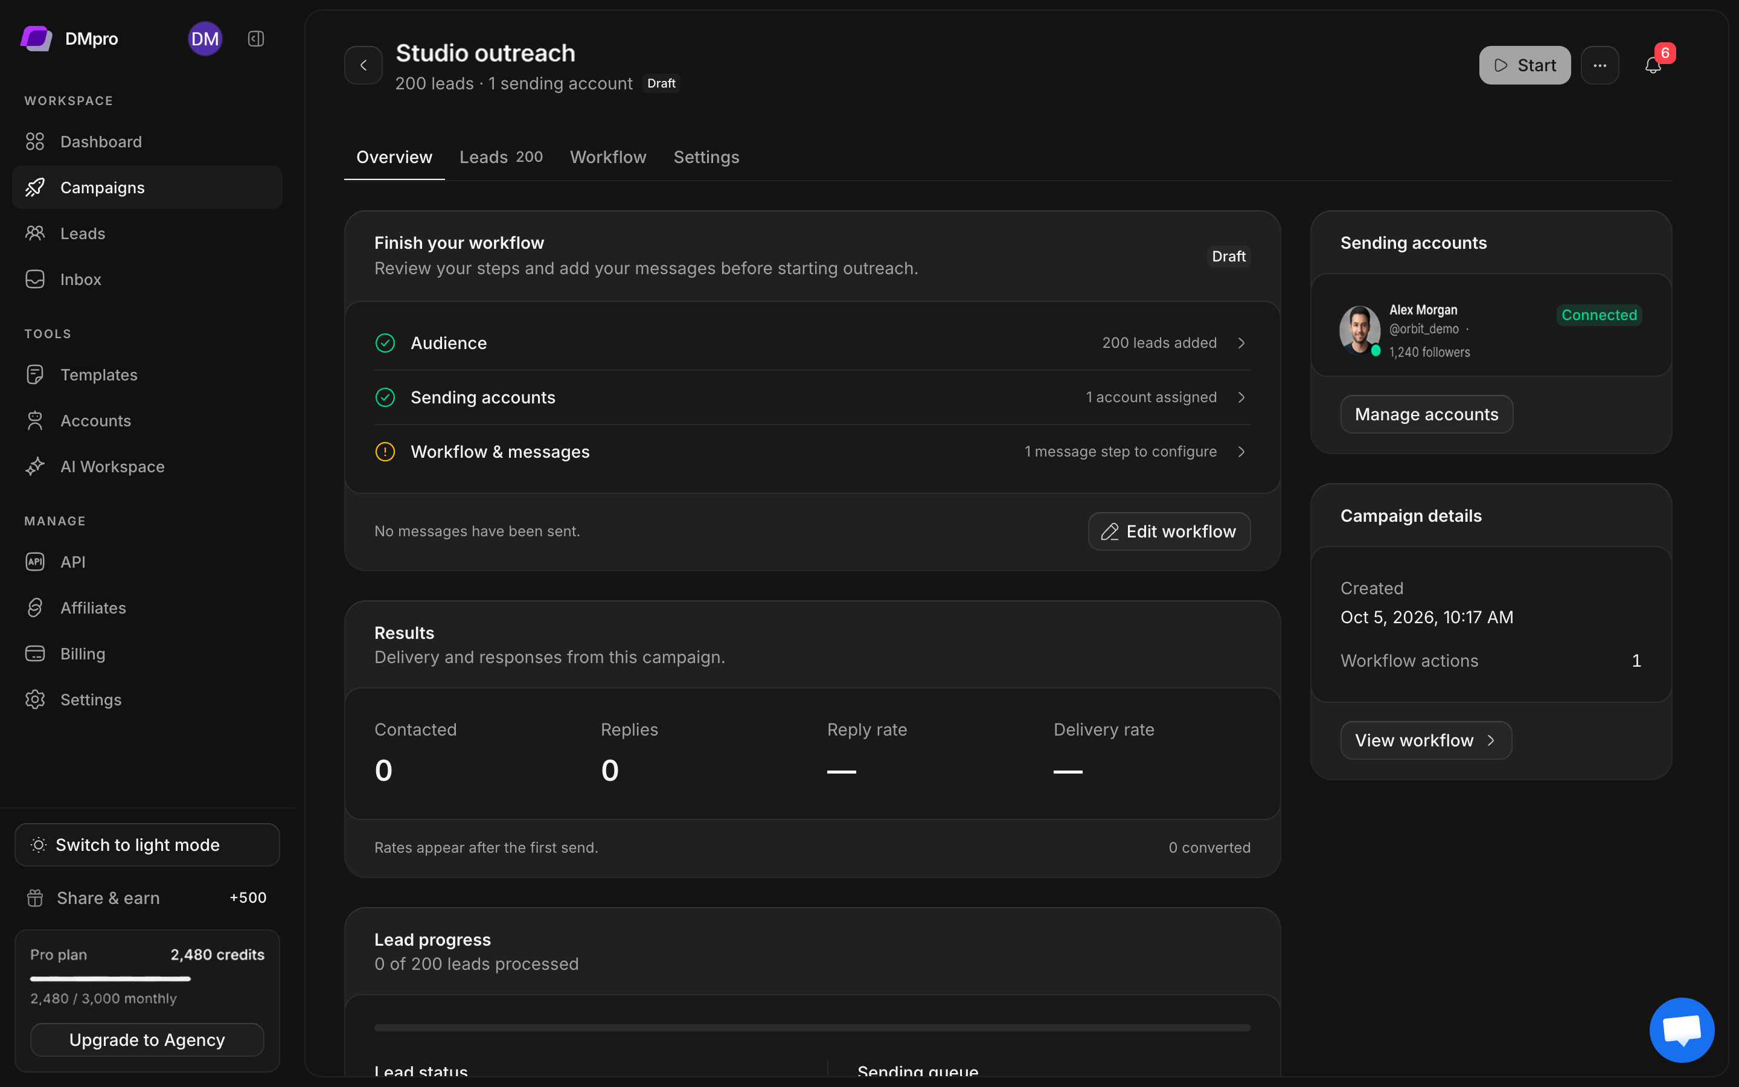Open the Inbox page
This screenshot has height=1087, width=1739.
point(147,280)
